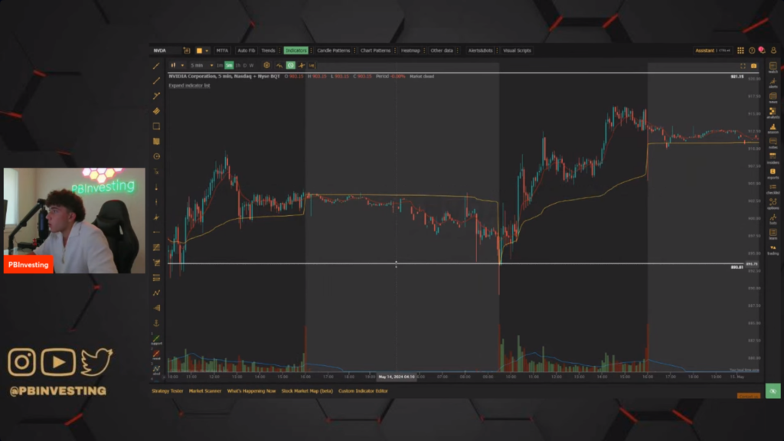The width and height of the screenshot is (784, 441).
Task: Open the 5 min interval dropdown
Action: click(x=201, y=65)
